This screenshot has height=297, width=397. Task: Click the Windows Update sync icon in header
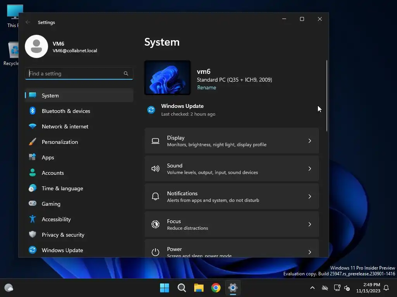[151, 110]
